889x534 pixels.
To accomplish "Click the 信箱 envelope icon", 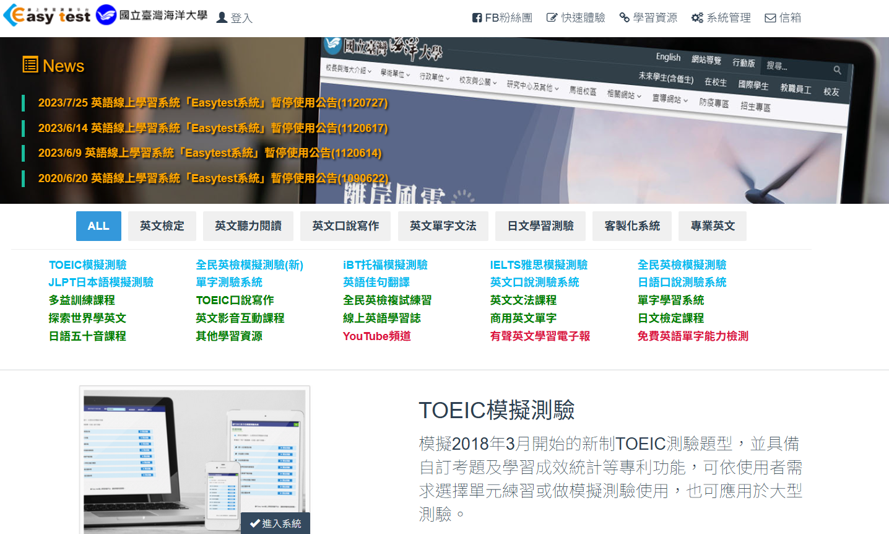I will pyautogui.click(x=770, y=18).
